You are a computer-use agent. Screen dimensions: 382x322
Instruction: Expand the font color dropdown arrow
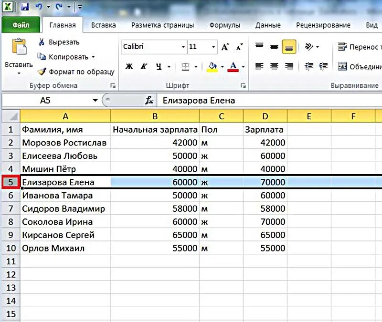coord(243,66)
